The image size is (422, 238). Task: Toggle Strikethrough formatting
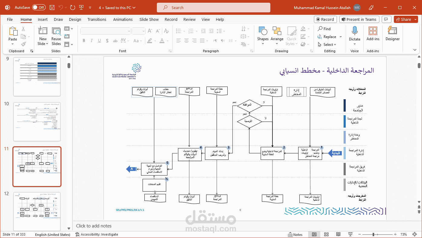115,41
